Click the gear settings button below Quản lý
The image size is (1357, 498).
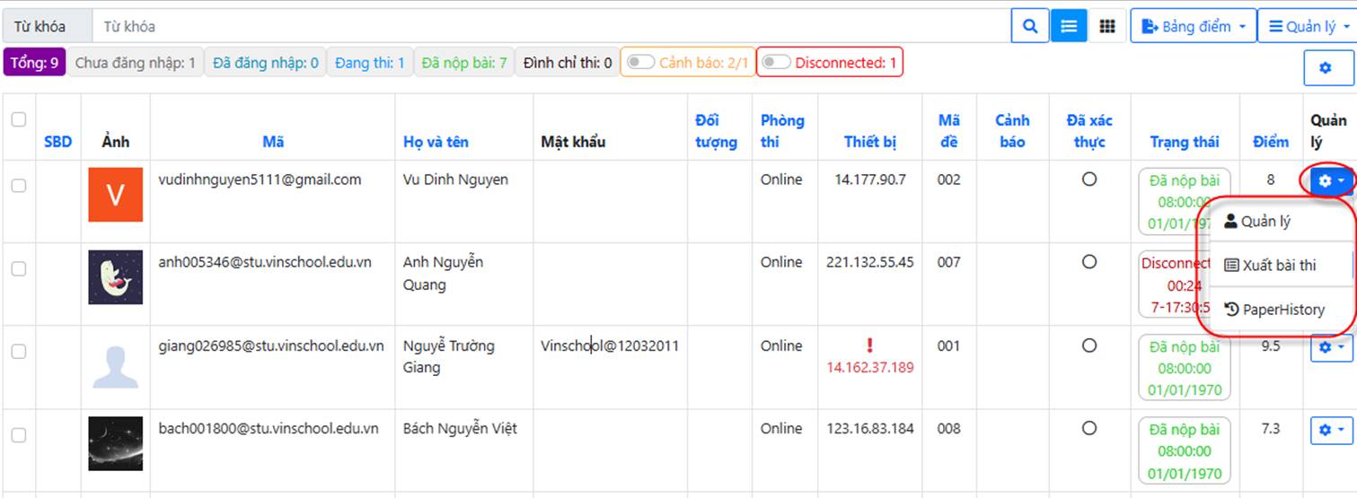(1325, 68)
